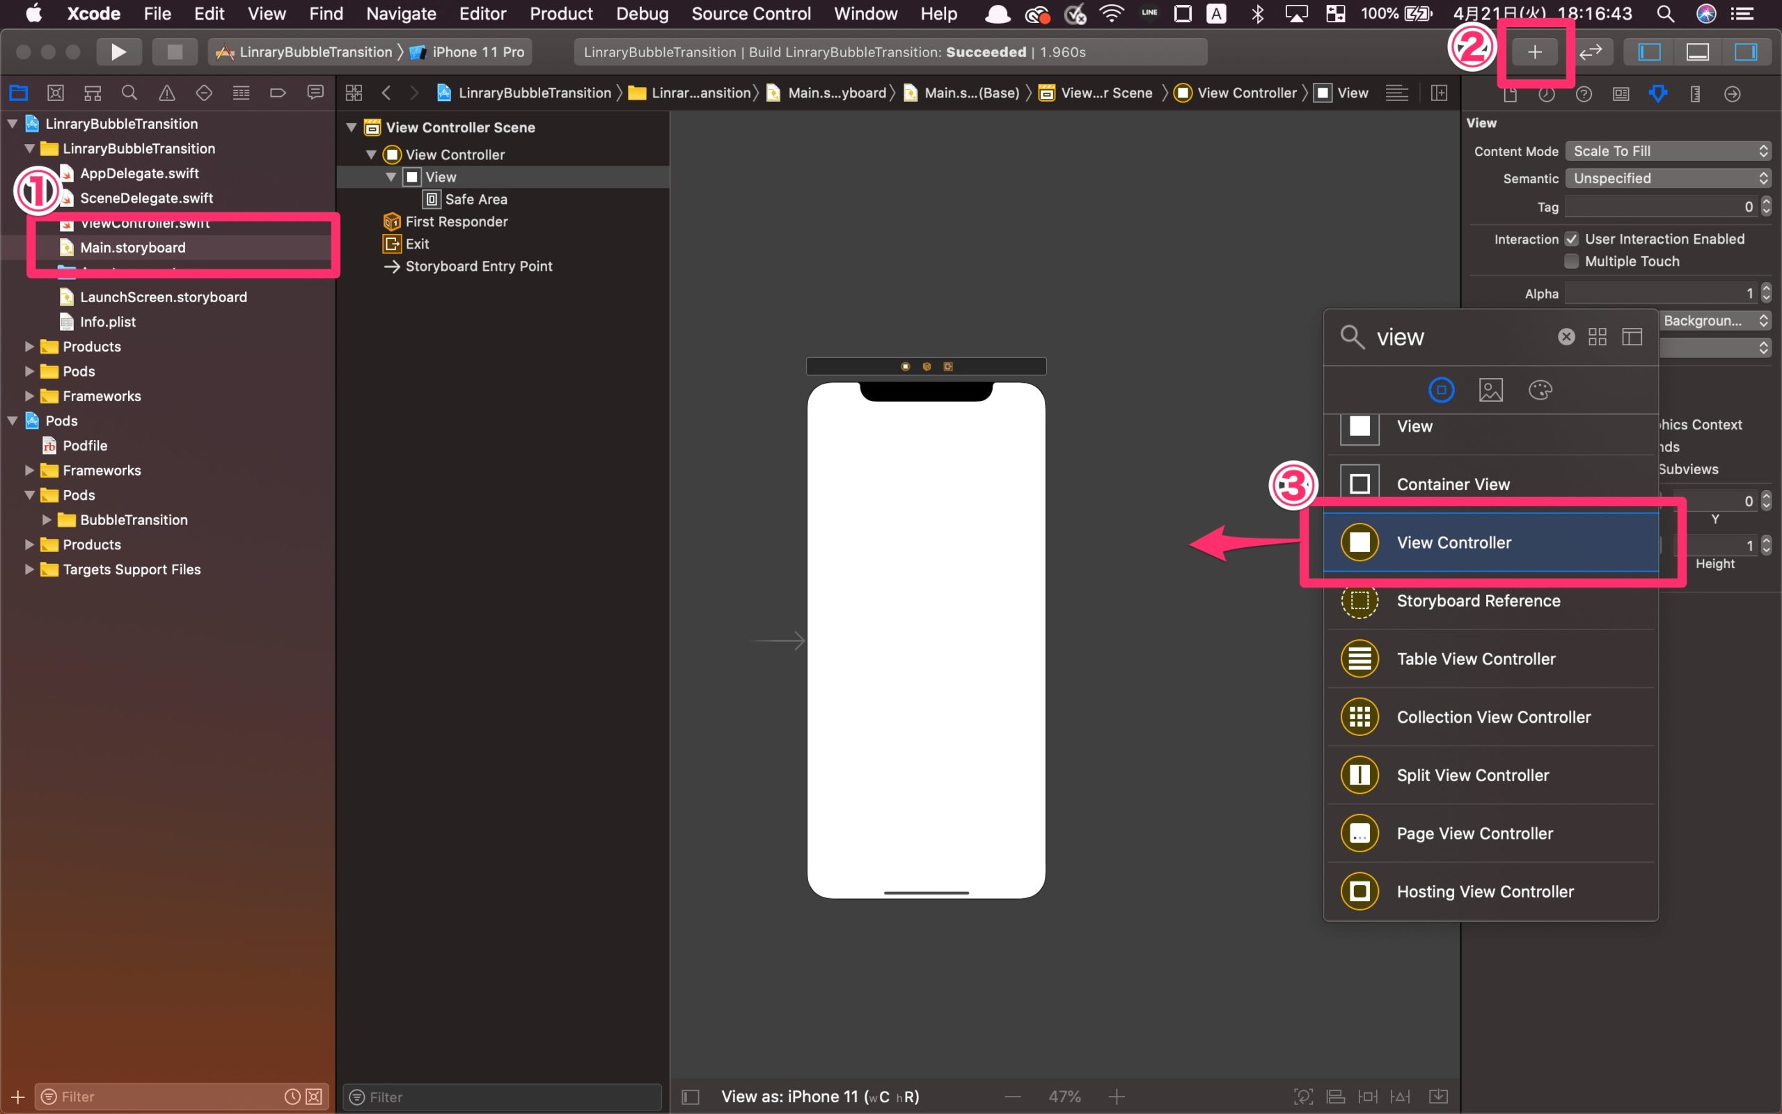The height and width of the screenshot is (1114, 1782).
Task: Show the File inspector
Action: [1510, 94]
